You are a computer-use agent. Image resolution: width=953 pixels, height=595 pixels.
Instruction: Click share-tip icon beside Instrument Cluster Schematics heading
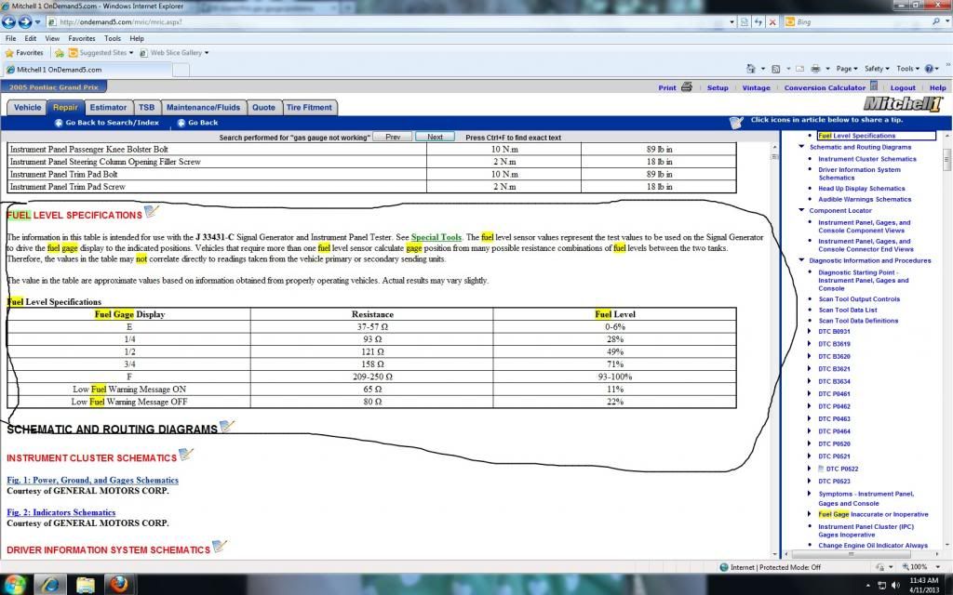coord(185,454)
